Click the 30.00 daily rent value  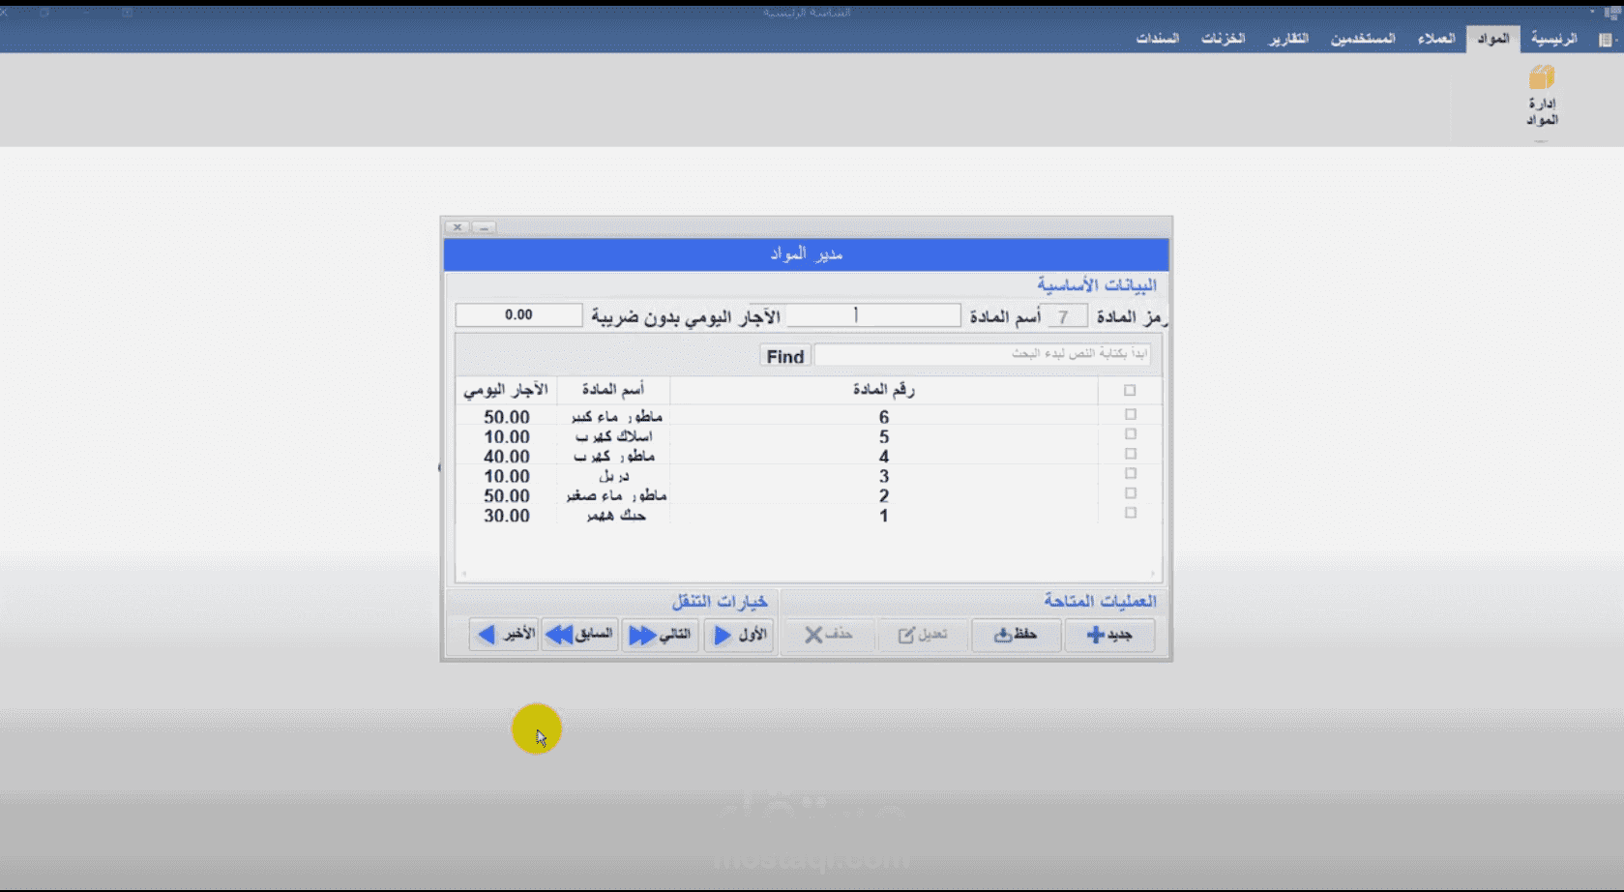(507, 517)
